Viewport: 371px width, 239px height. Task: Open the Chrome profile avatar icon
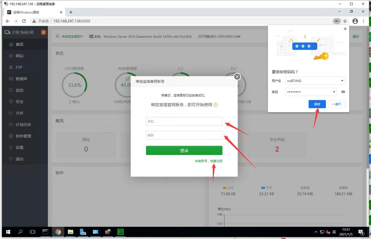pos(355,21)
